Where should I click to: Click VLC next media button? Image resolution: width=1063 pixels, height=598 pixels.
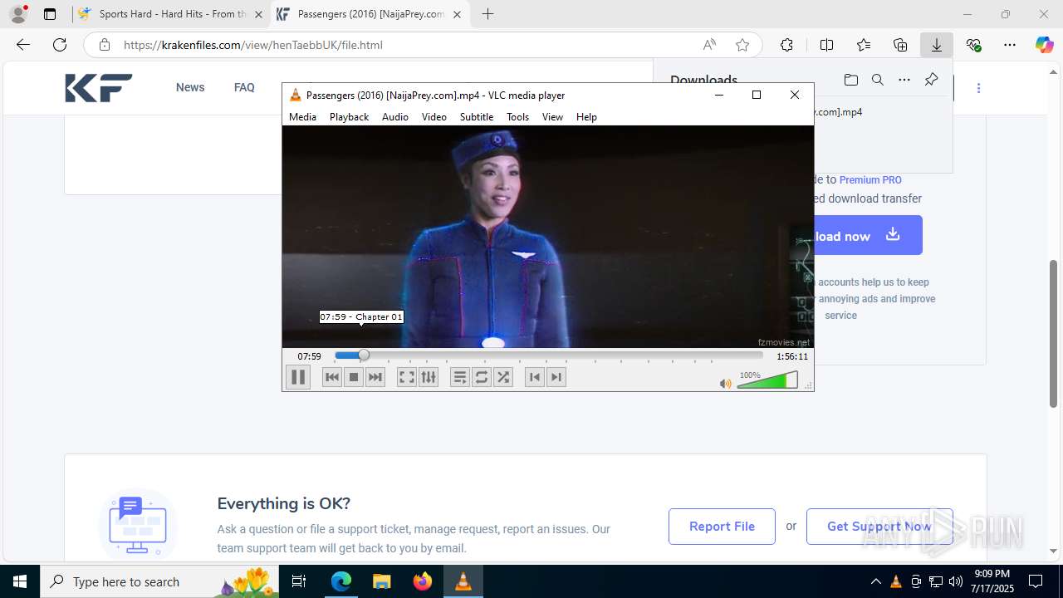click(x=375, y=377)
